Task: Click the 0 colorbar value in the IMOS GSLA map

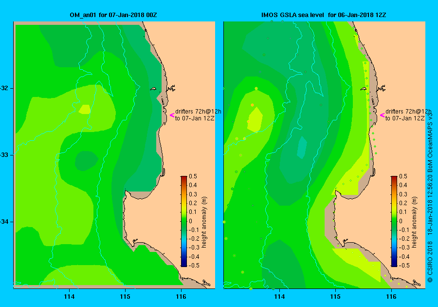Action: [401, 221]
